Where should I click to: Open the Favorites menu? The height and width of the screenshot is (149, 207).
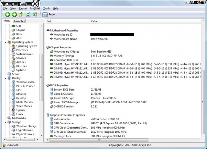[x=35, y=8]
